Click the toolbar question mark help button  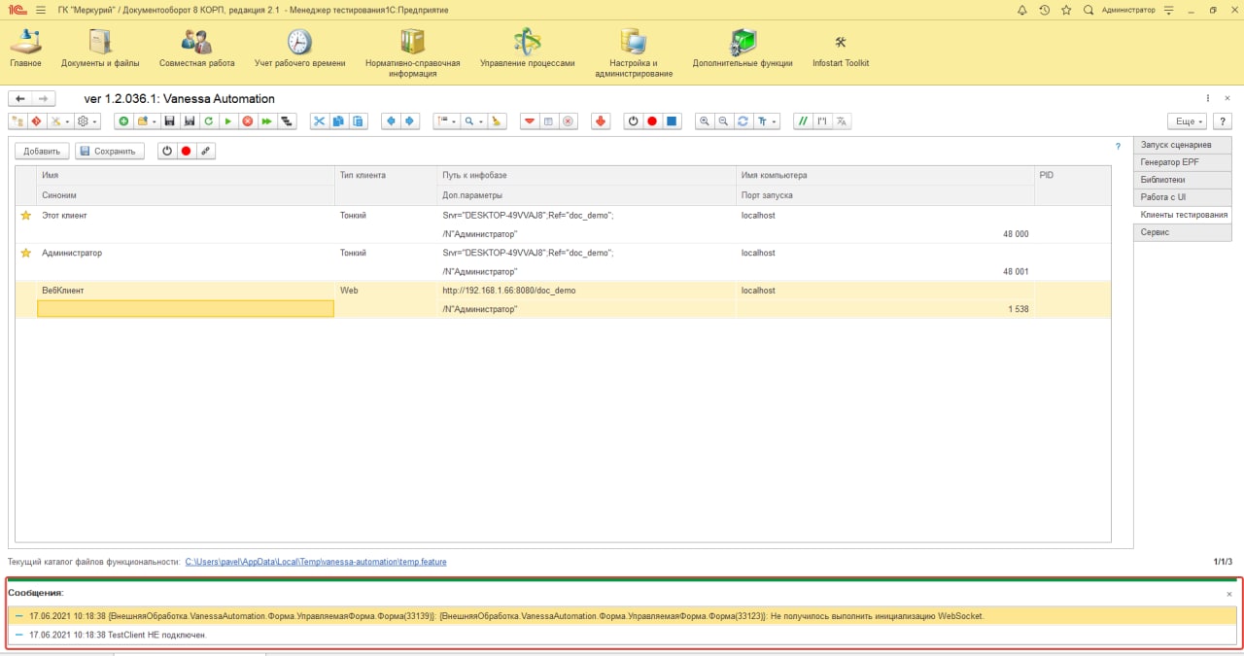pos(1223,121)
